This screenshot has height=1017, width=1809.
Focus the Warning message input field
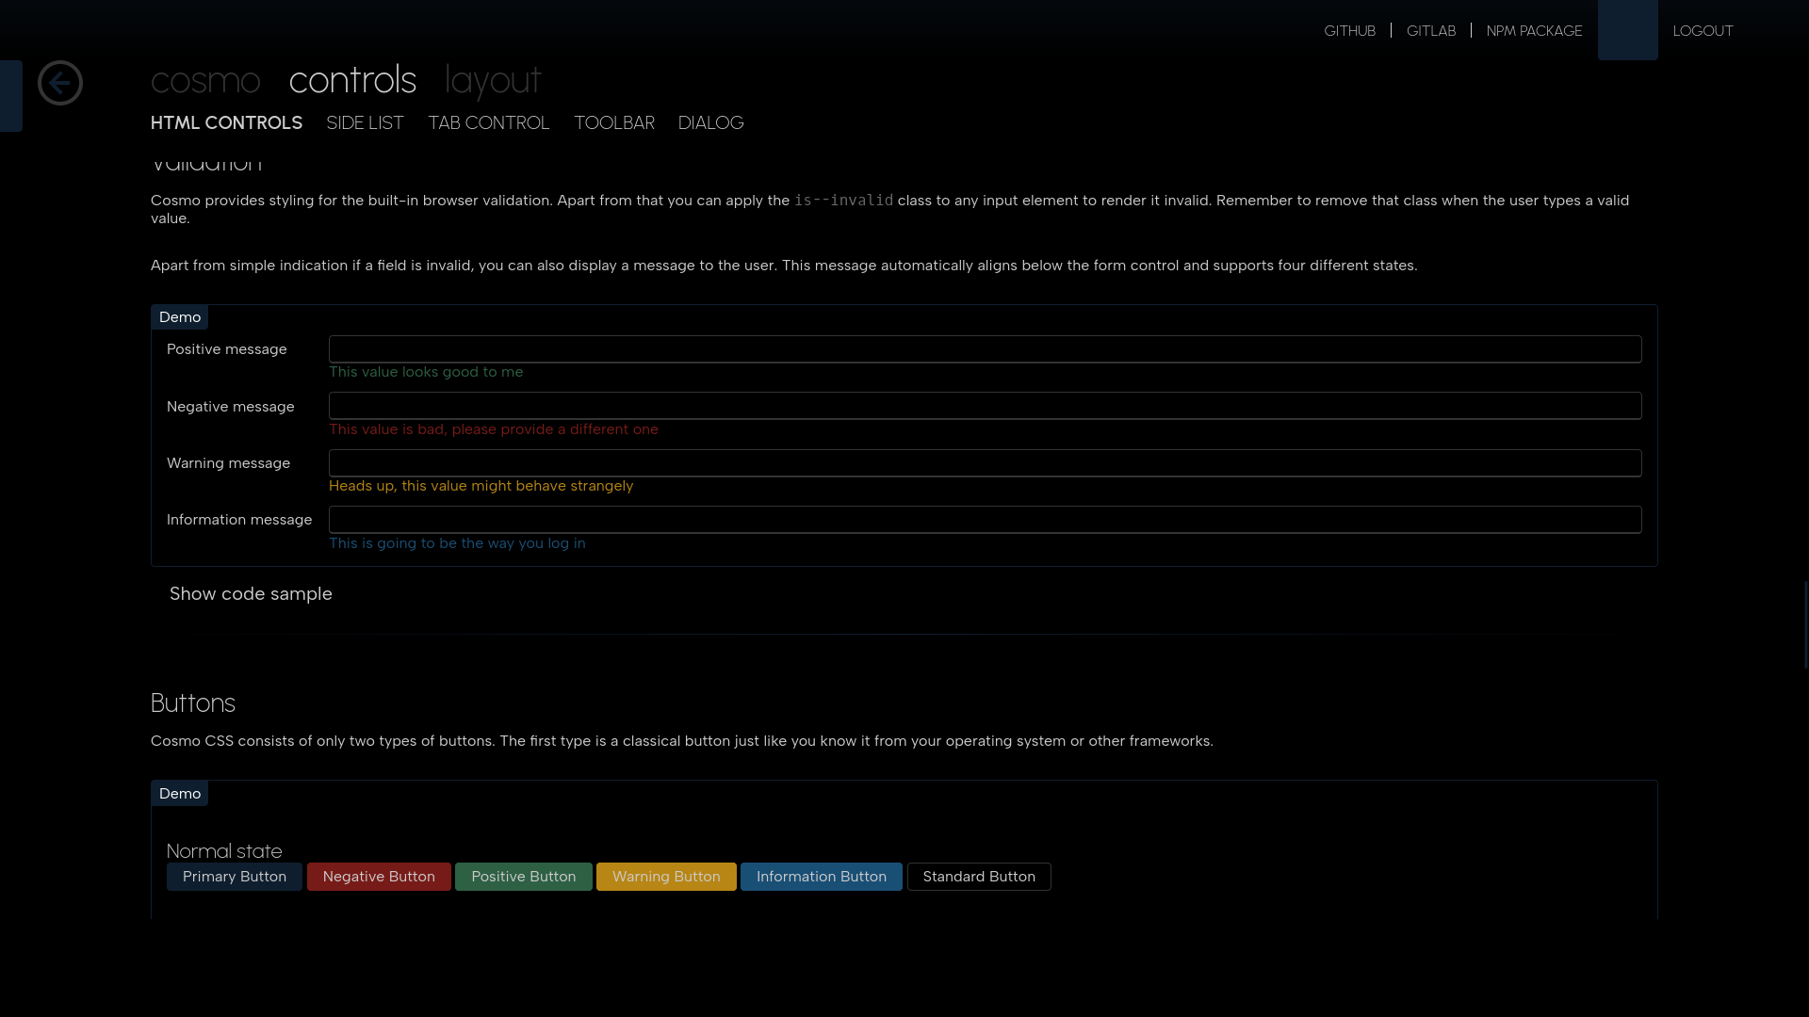tap(985, 463)
